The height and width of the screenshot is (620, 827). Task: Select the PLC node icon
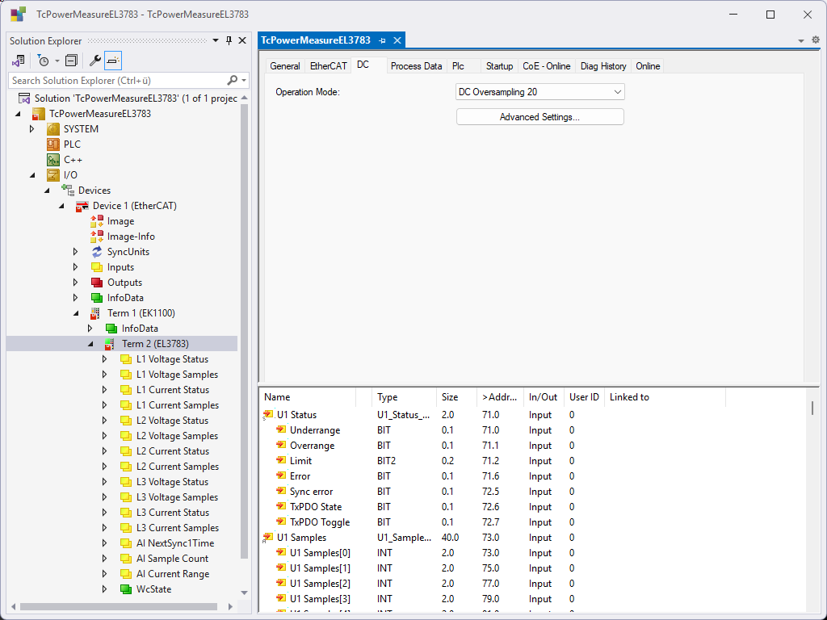coord(53,145)
